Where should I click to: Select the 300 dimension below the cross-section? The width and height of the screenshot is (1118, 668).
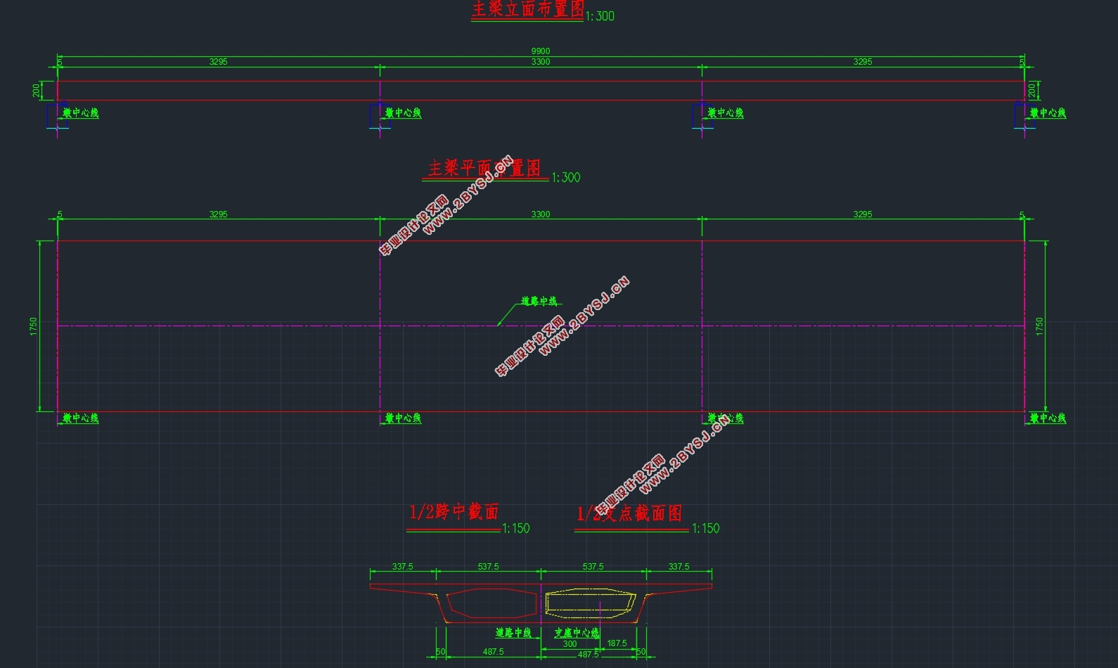pos(570,644)
